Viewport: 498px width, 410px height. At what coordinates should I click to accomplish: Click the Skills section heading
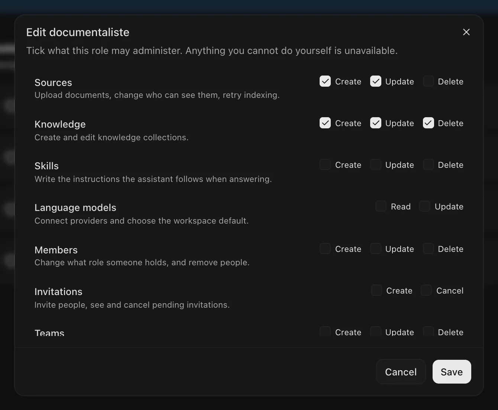(46, 166)
